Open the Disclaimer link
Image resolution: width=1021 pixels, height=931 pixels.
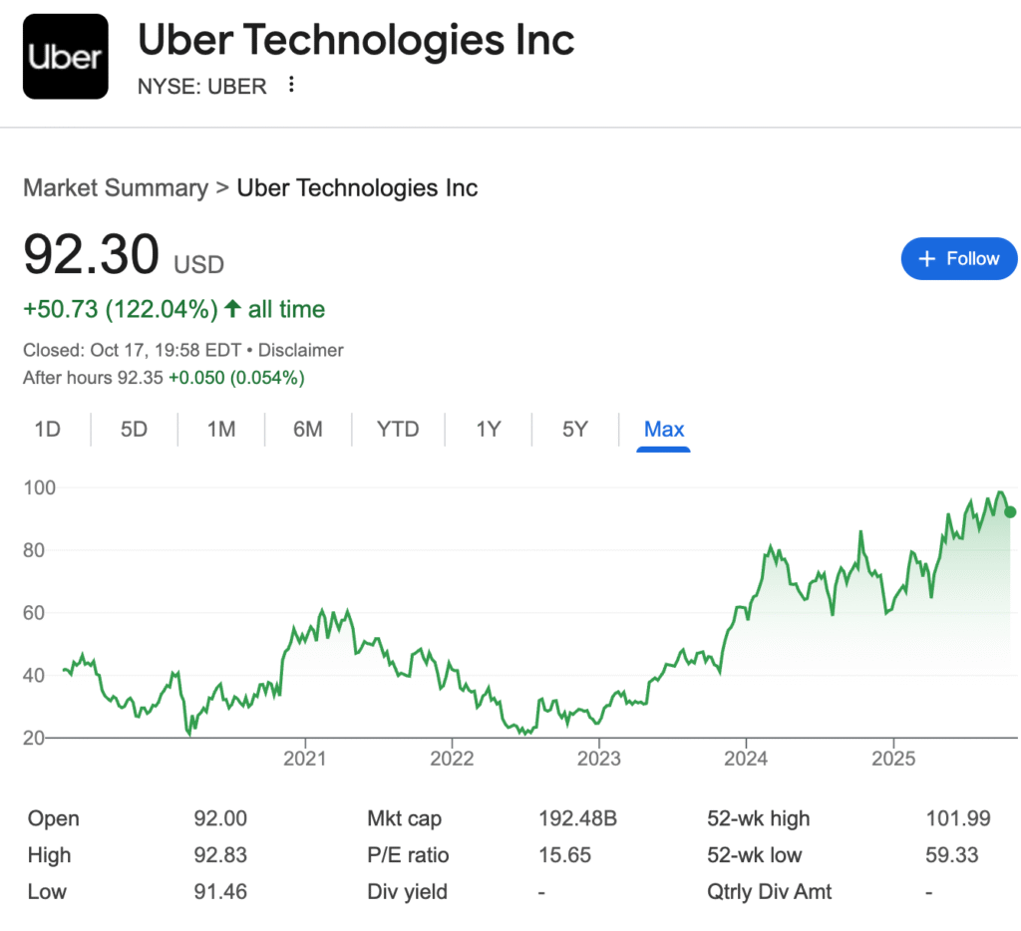(x=301, y=350)
